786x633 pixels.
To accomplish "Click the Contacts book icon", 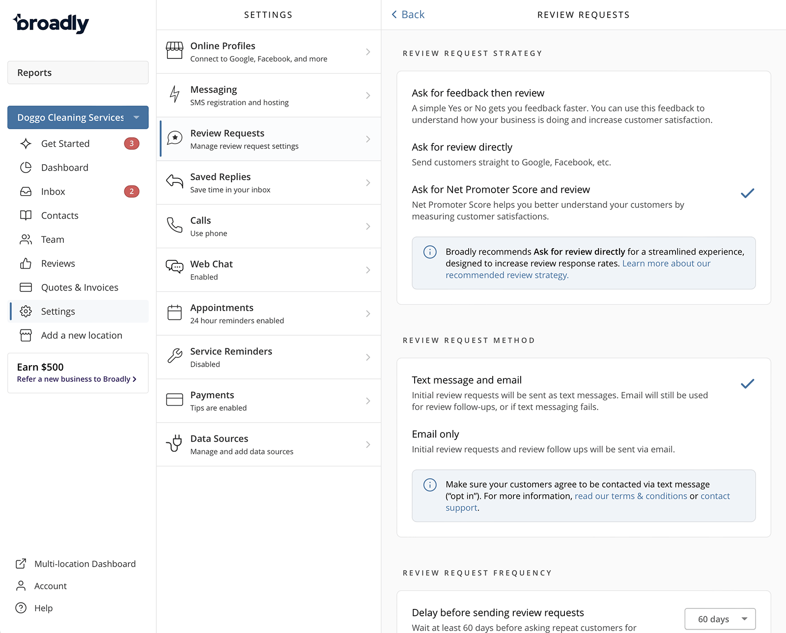I will pyautogui.click(x=26, y=215).
